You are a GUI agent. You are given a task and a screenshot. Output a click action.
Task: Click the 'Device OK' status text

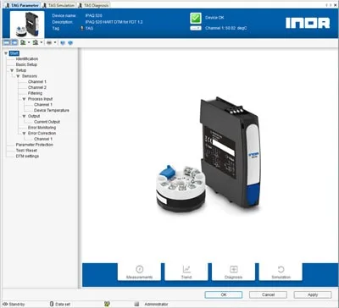pos(214,18)
